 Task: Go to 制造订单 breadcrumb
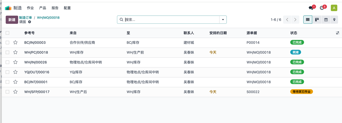(26, 18)
